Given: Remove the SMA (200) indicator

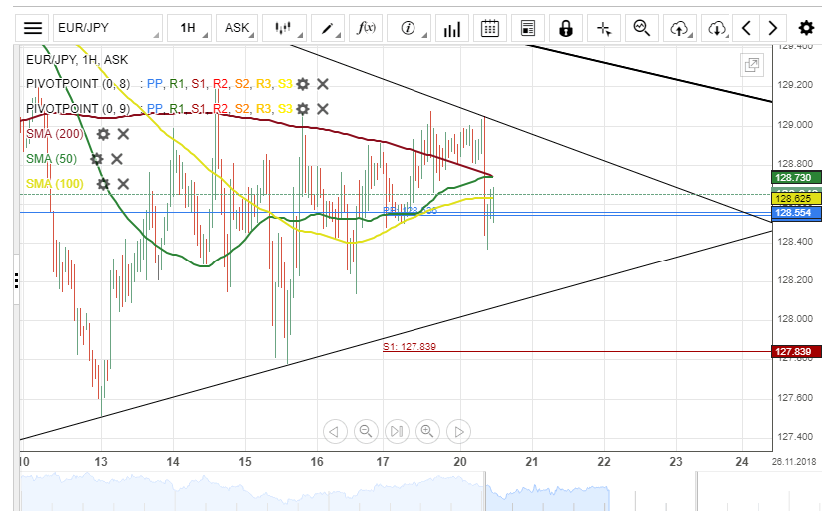Looking at the screenshot, I should tap(123, 134).
